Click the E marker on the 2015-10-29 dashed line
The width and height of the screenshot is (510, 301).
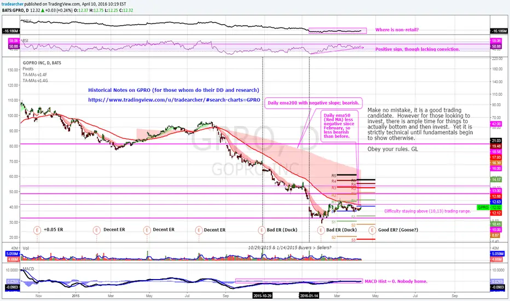click(262, 230)
